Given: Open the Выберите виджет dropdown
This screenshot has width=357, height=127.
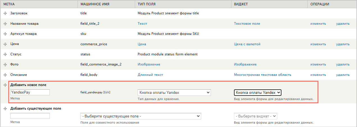Looking at the screenshot, I should 255,116.
